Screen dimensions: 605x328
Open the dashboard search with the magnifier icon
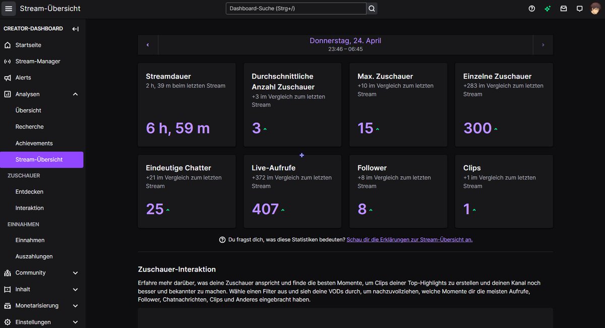tap(371, 8)
